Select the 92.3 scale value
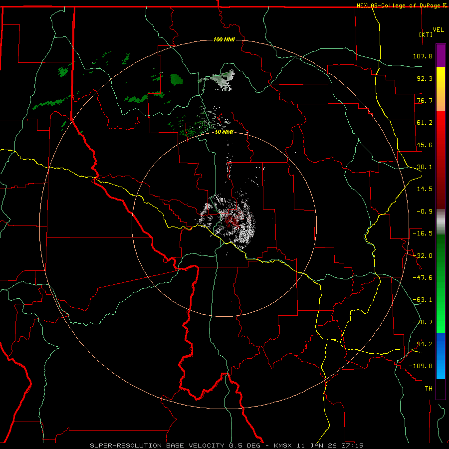Image resolution: width=449 pixels, height=449 pixels. click(425, 78)
